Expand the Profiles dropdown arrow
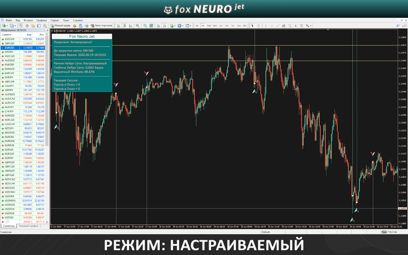408x255 pixels. [x=15, y=26]
